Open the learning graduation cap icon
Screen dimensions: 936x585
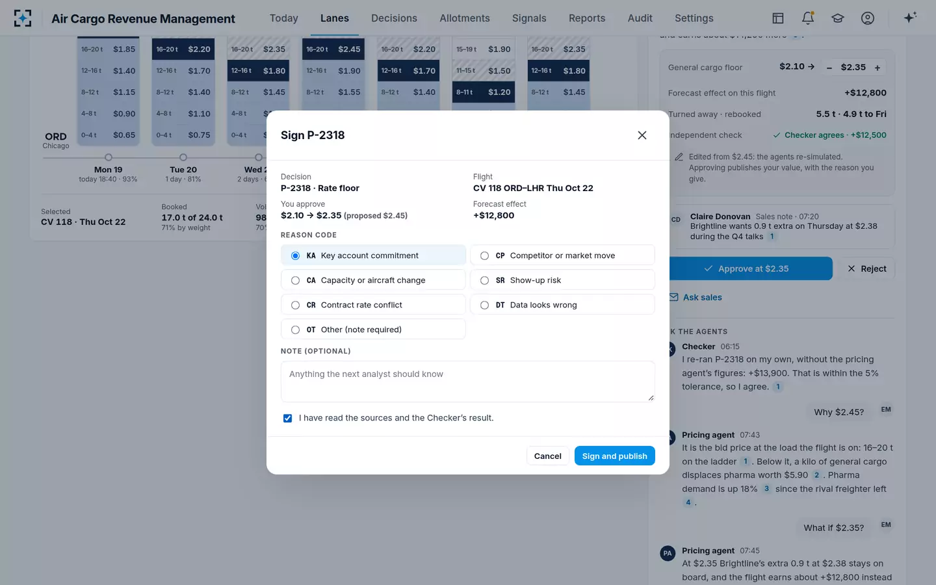pos(838,18)
